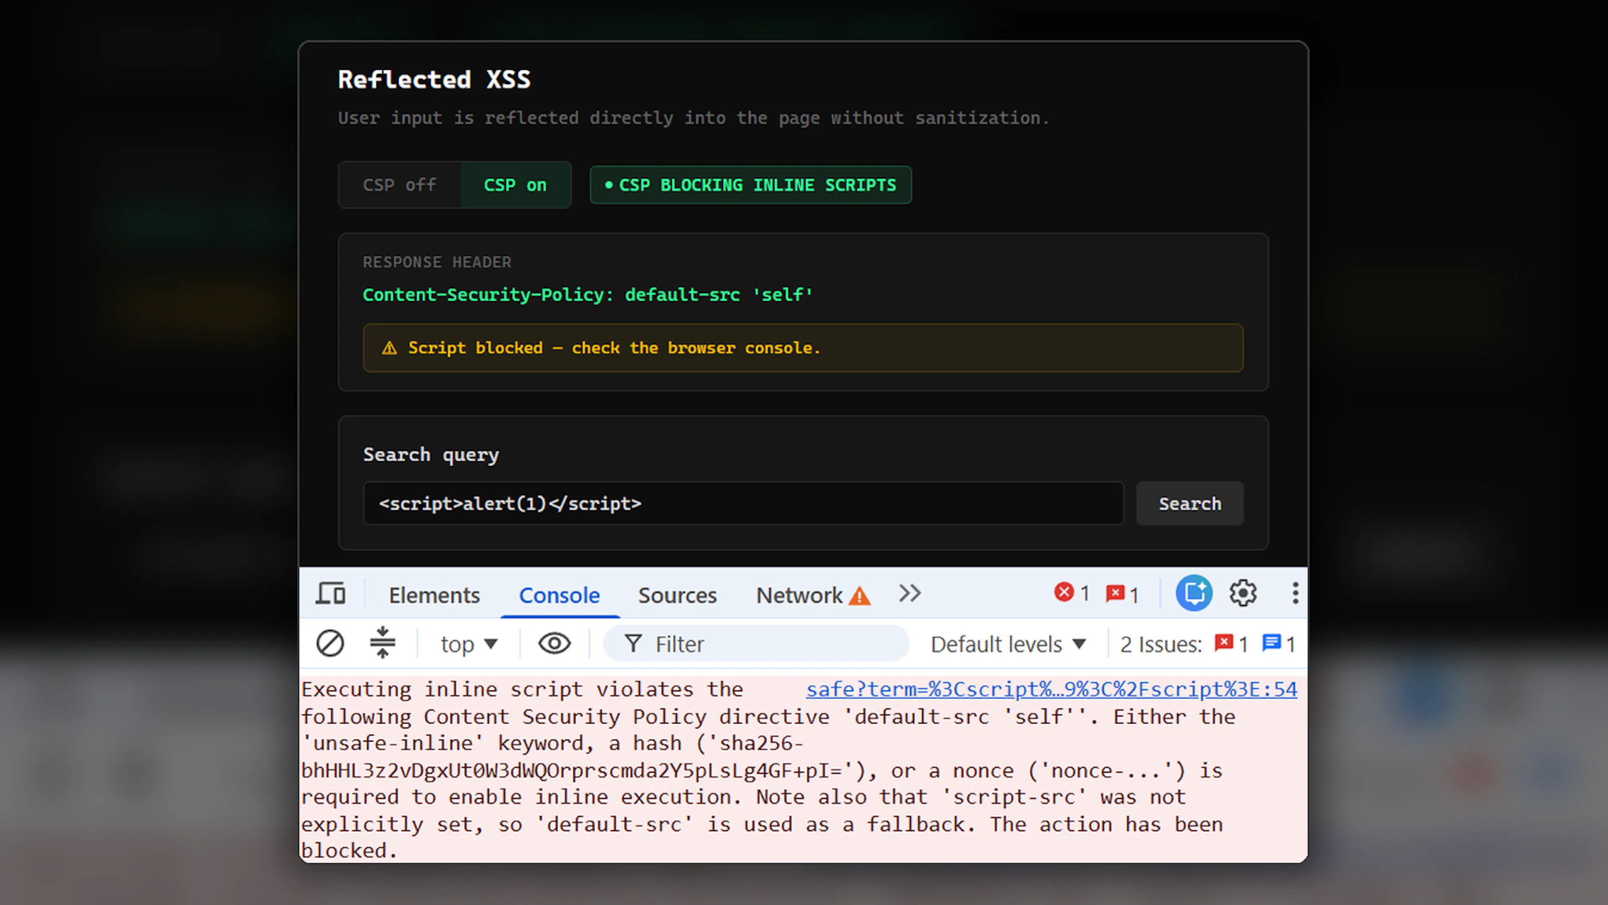This screenshot has height=905, width=1608.
Task: Open the DevTools three-dot menu
Action: pos(1295,593)
